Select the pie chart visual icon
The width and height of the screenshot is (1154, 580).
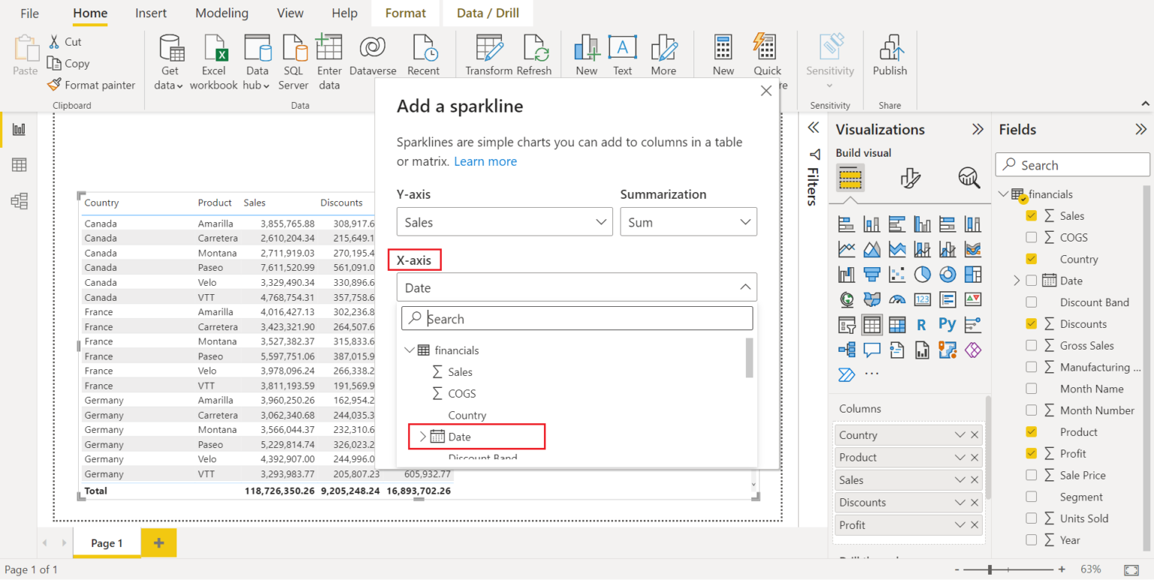click(923, 274)
